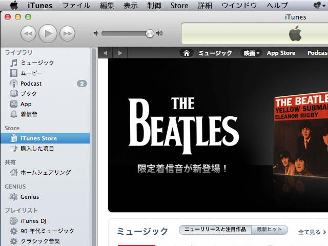
Task: Click the 限定着信音が新登場! banner text
Action: pos(182,169)
